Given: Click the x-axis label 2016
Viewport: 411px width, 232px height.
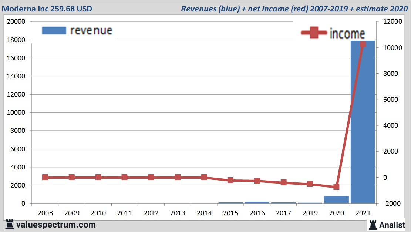Looking at the screenshot, I should tap(257, 213).
